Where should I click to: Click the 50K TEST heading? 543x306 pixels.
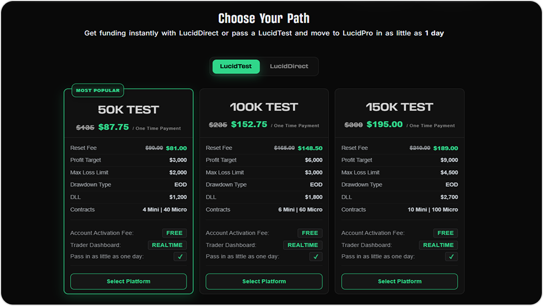pos(129,110)
